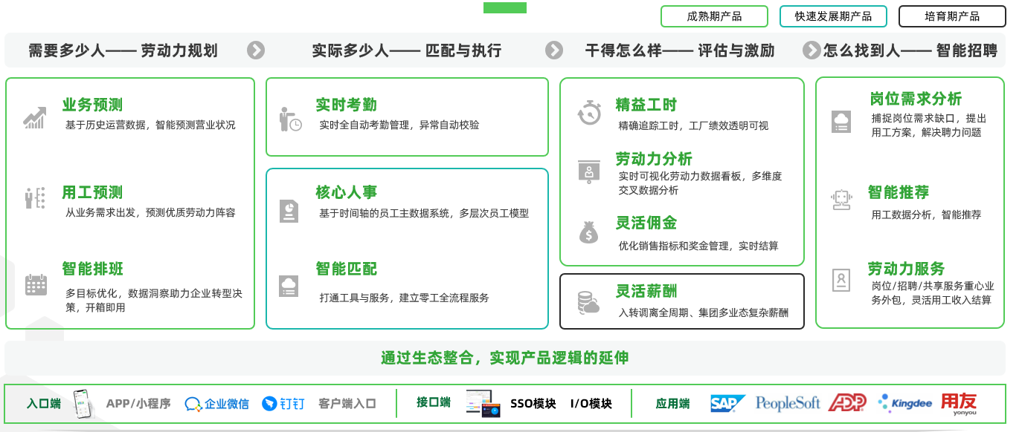Click the 业务预测 heading
The image size is (1022, 432).
(92, 105)
